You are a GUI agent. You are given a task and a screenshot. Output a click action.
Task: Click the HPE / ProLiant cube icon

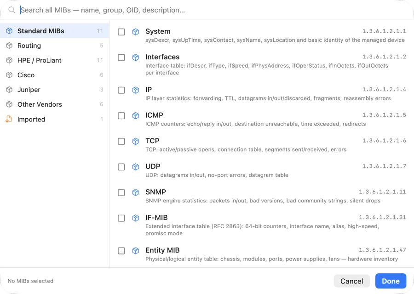click(x=9, y=60)
